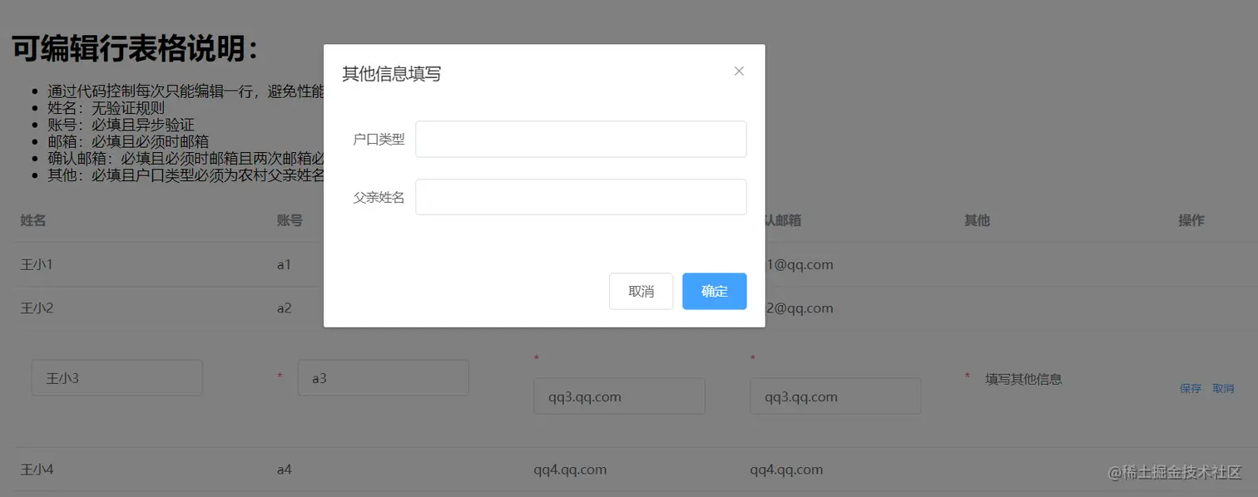1258x497 pixels.
Task: Click the 取消 button in dialog
Action: tap(641, 291)
